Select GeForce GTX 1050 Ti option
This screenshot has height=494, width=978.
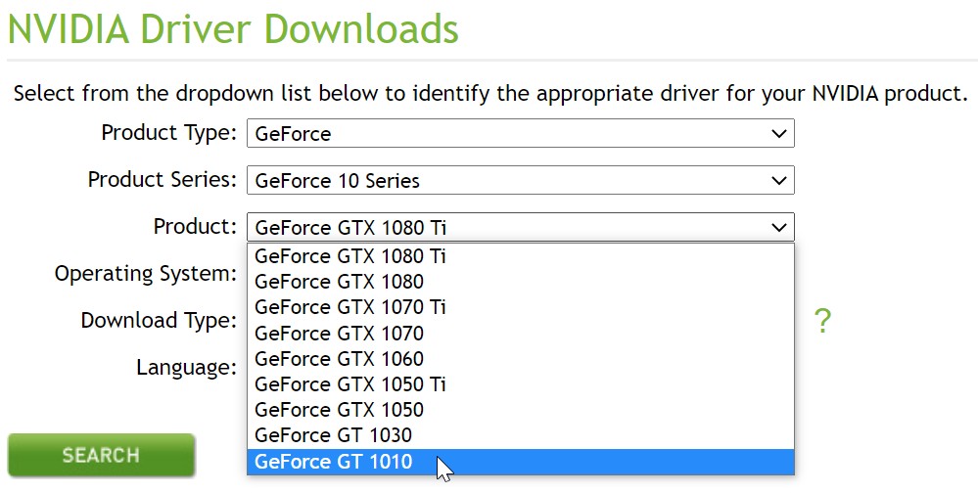[350, 384]
